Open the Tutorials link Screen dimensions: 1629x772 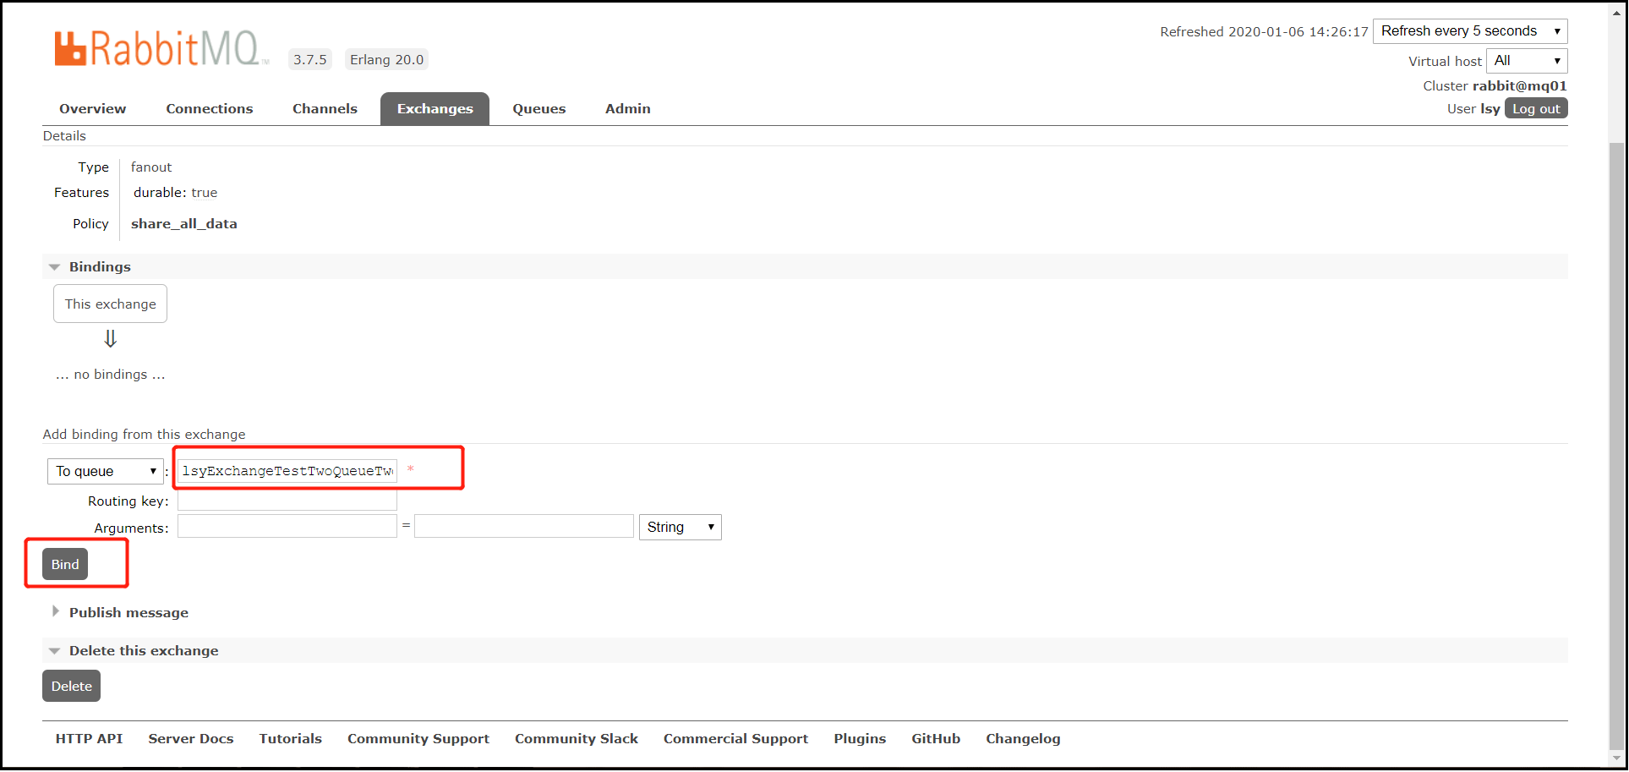(x=290, y=738)
